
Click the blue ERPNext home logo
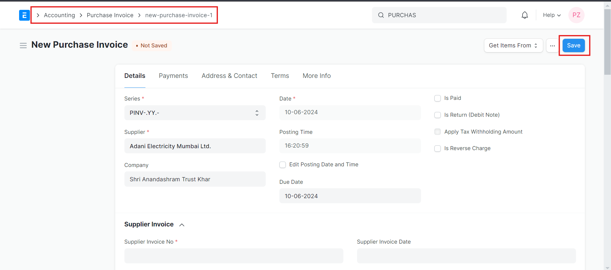tap(25, 15)
